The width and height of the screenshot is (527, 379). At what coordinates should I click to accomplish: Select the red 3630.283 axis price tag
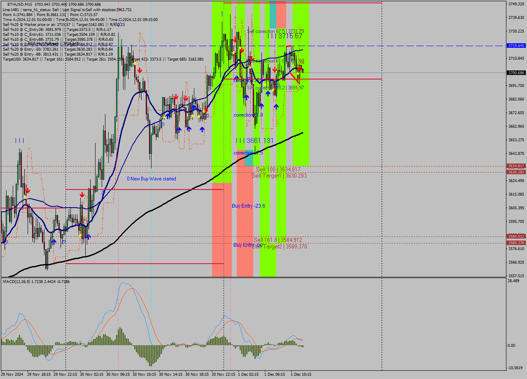tap(516, 172)
